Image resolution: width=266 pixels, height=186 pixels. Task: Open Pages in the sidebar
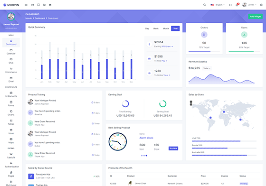point(11,174)
